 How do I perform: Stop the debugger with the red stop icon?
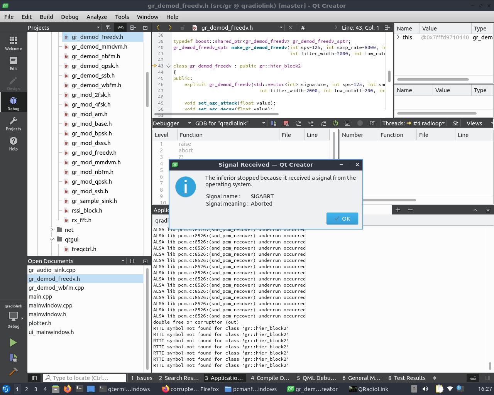(286, 123)
